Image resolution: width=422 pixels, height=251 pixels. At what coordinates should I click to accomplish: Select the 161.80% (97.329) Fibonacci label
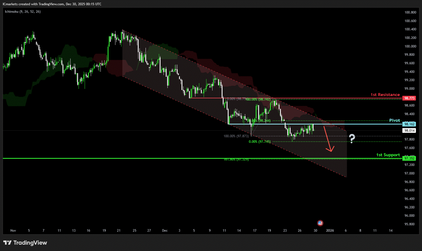click(x=236, y=160)
